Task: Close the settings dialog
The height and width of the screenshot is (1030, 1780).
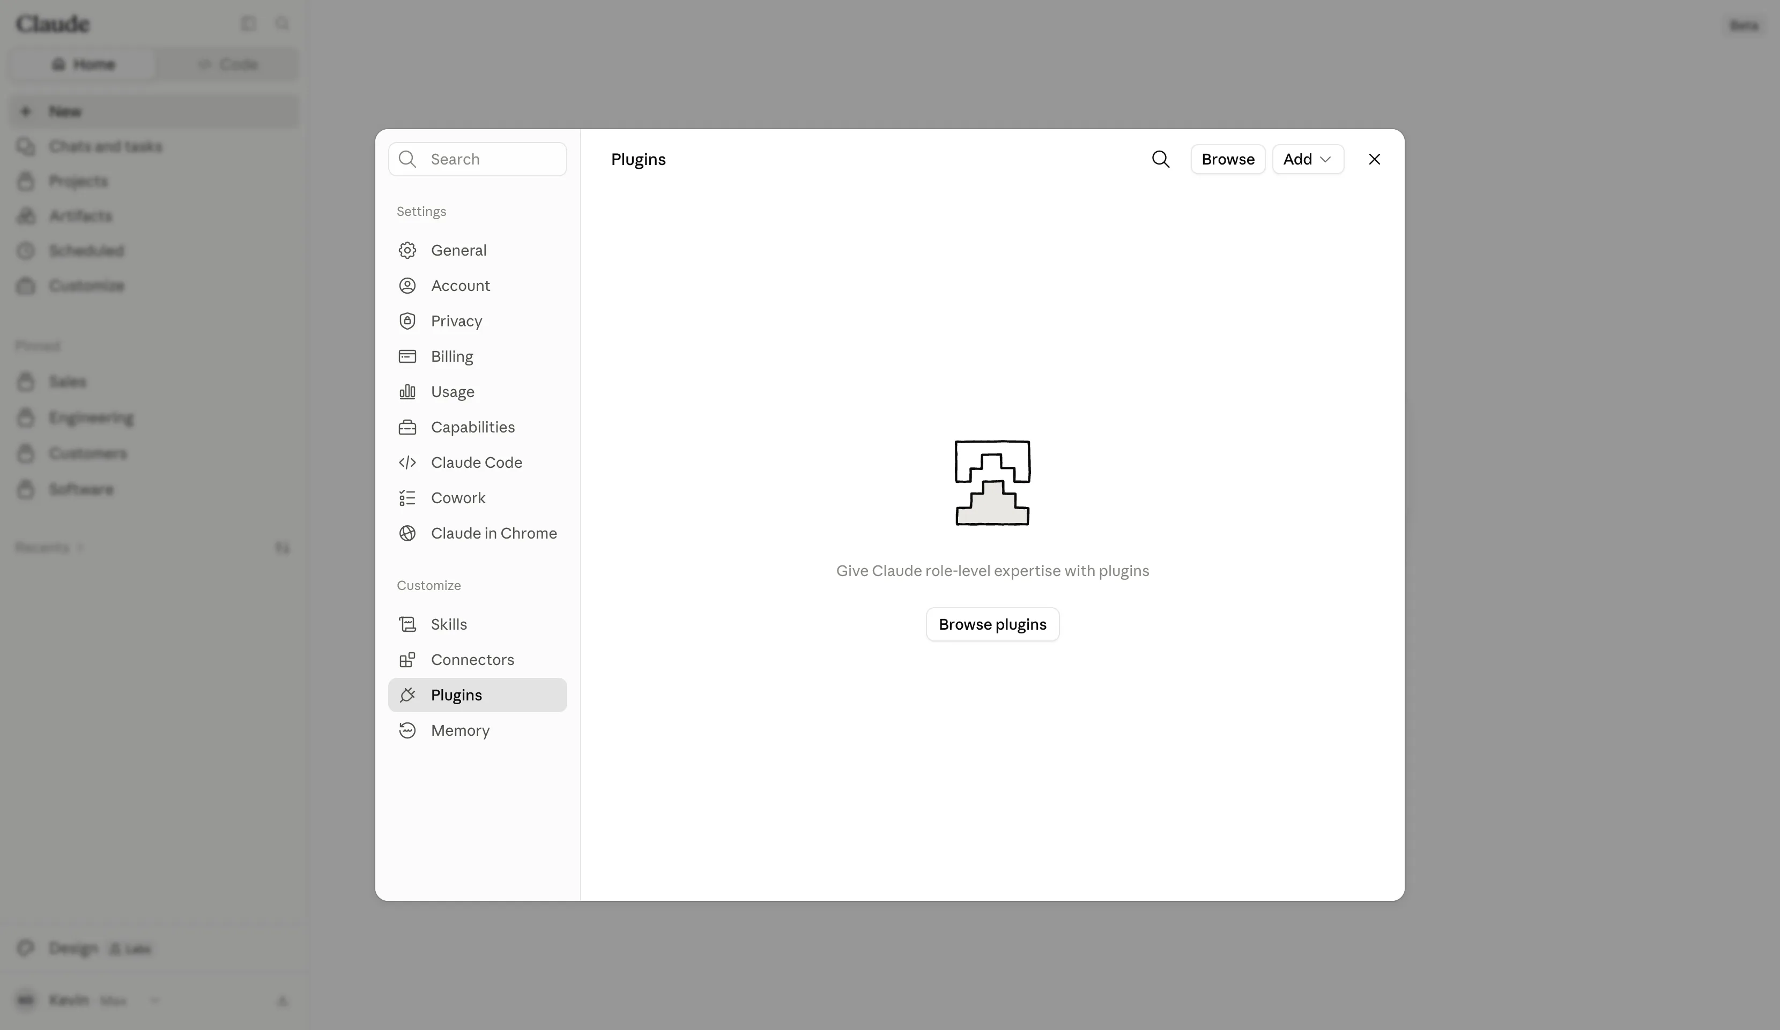Action: coord(1374,159)
